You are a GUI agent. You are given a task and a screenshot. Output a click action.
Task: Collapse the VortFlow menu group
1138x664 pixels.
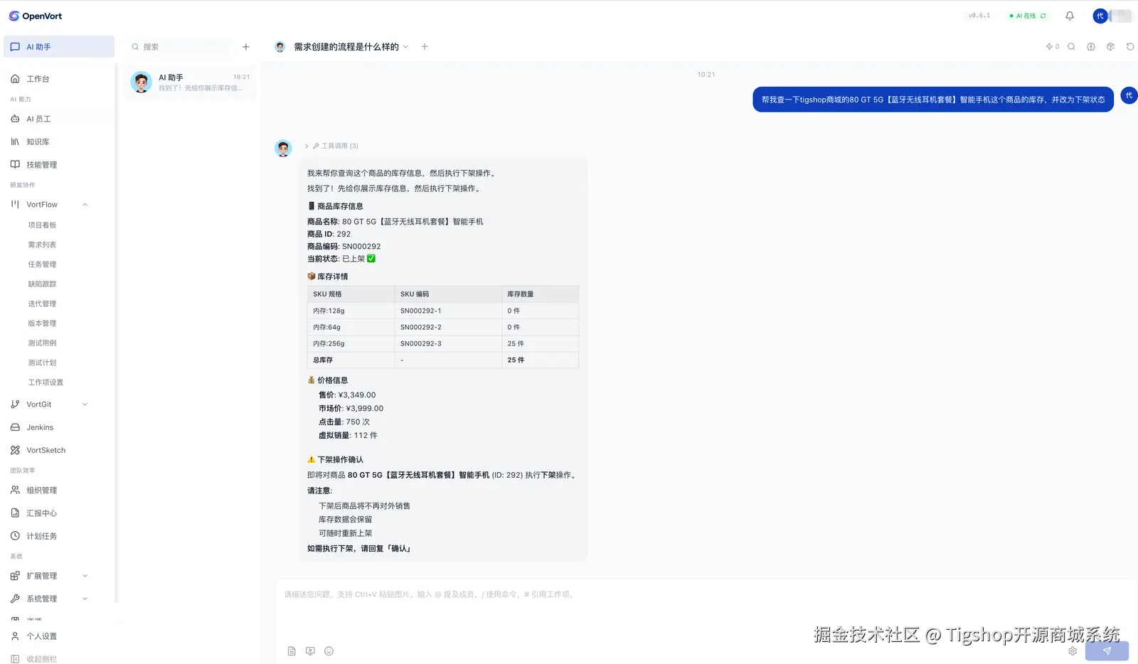tap(85, 205)
